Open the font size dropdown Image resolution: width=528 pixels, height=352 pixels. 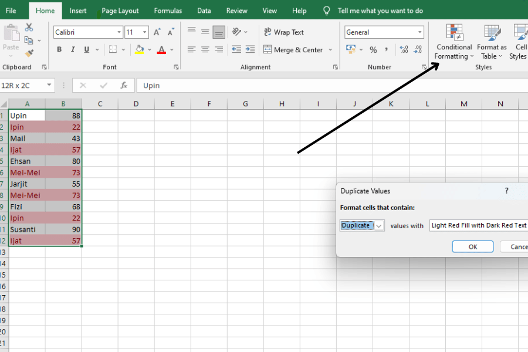[145, 32]
